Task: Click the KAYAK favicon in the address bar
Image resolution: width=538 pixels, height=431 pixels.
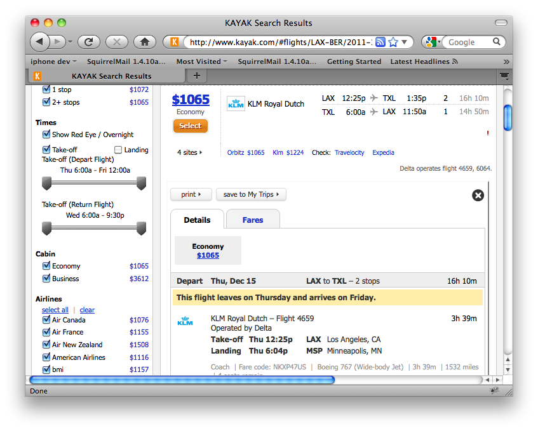Action: (x=173, y=41)
